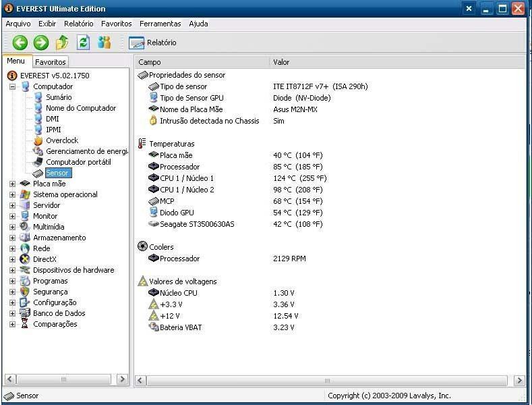Select the CPU 1 / Núcleo 1 temperature row
This screenshot has width=532, height=405.
tap(186, 178)
